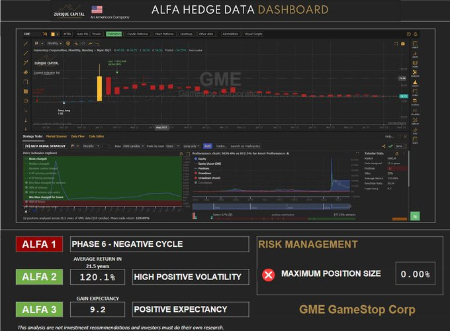Open the learn panel in right sidebar
This screenshot has width=450, height=331.
tap(415, 140)
